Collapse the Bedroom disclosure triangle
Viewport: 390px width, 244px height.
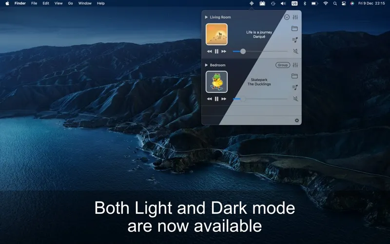tap(206, 65)
